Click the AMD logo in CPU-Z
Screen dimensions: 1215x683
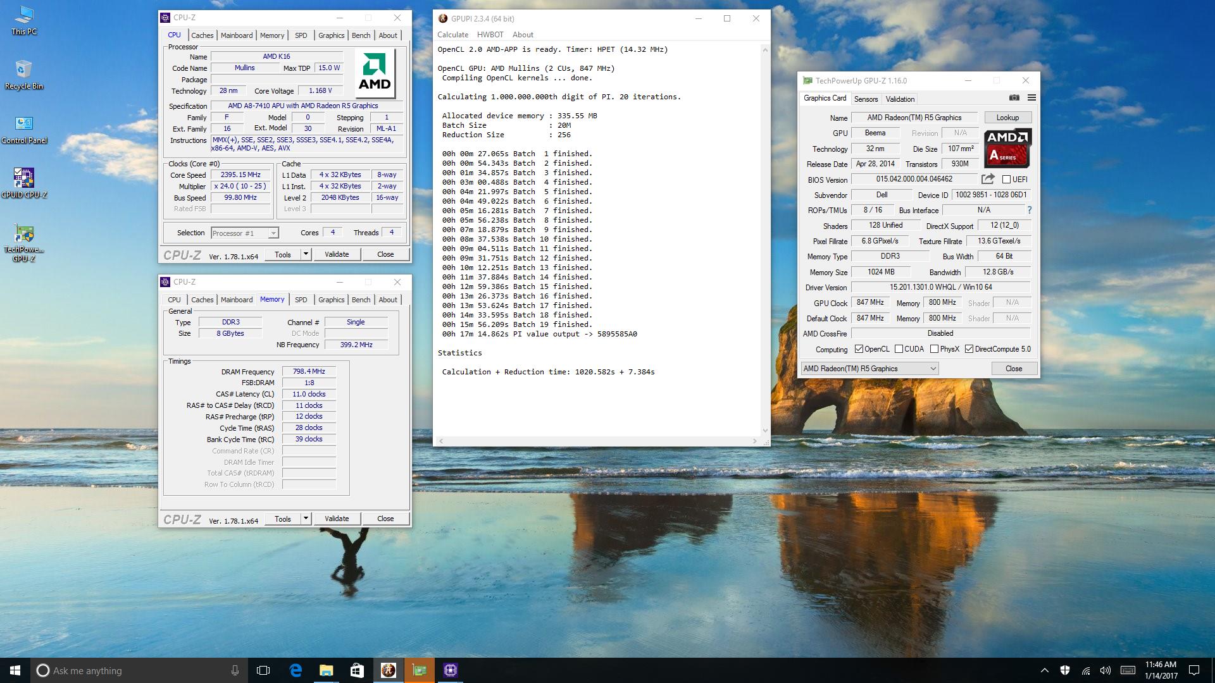click(375, 74)
